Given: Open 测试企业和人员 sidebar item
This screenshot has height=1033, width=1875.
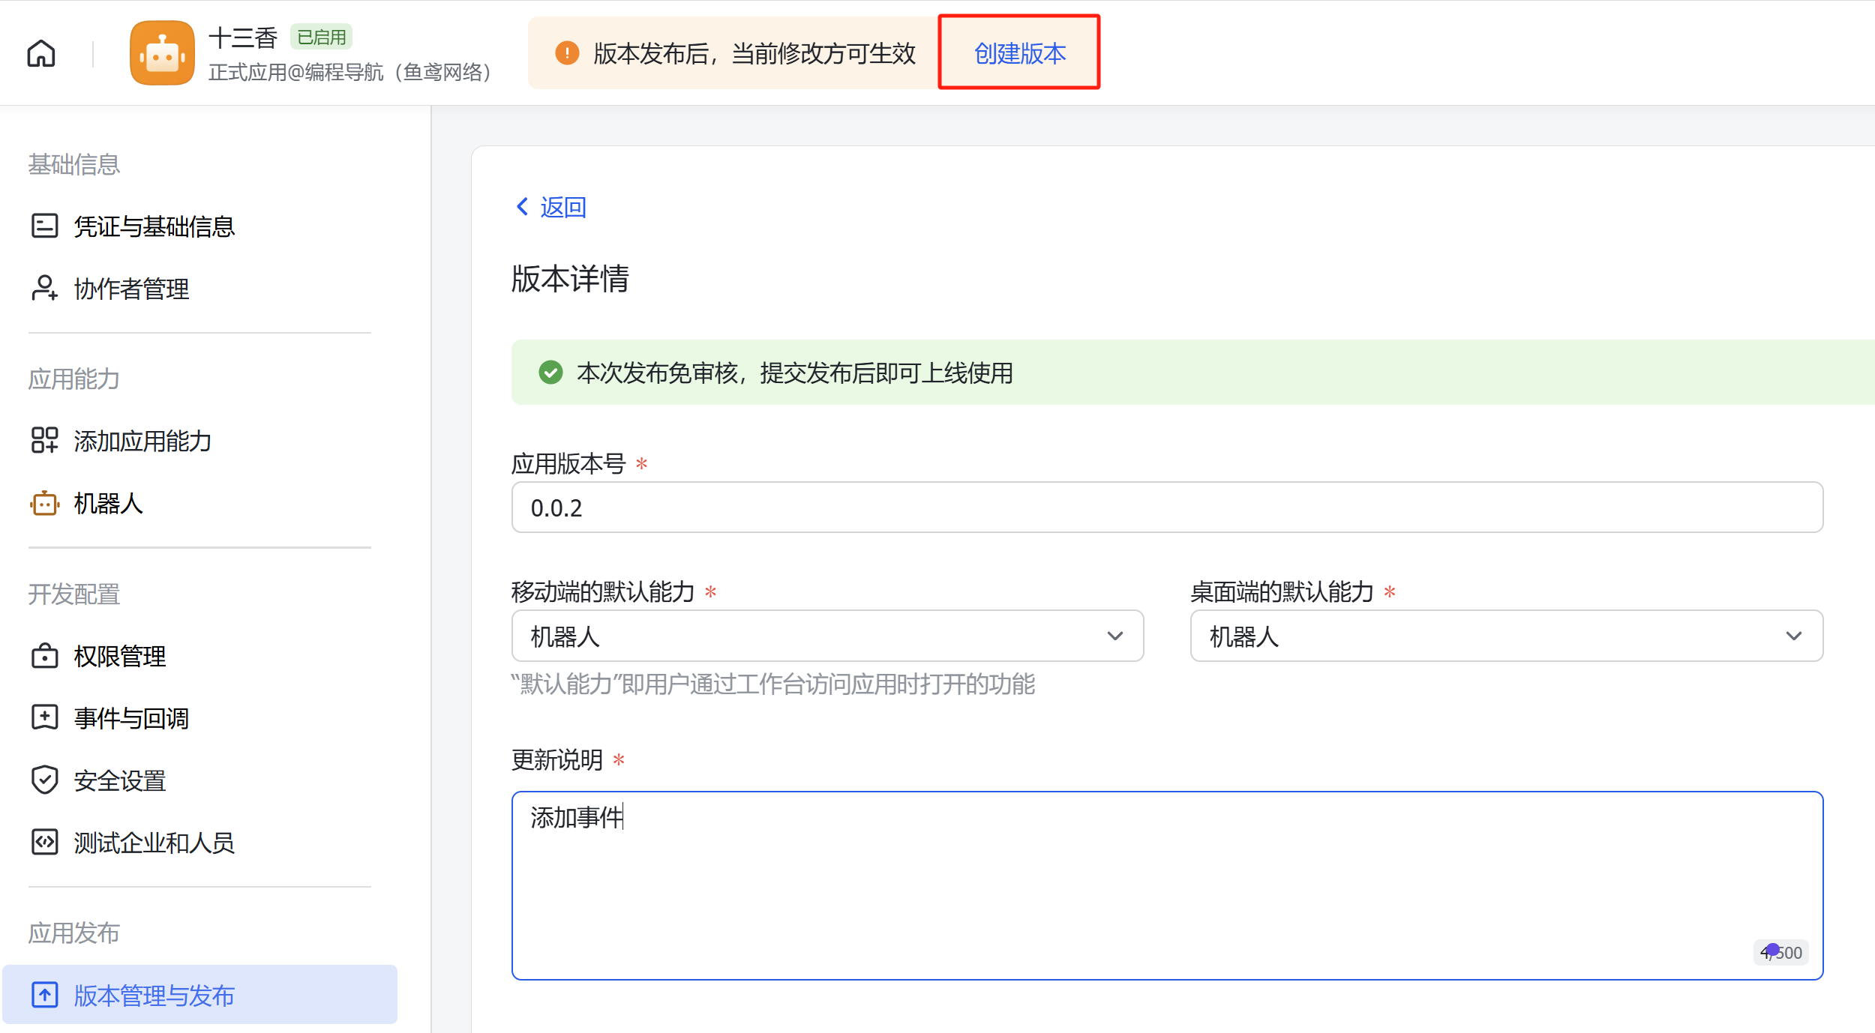Looking at the screenshot, I should [154, 843].
